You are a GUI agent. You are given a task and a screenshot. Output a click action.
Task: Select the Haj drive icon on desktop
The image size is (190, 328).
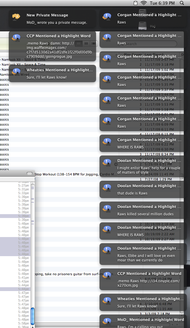tap(143, 26)
